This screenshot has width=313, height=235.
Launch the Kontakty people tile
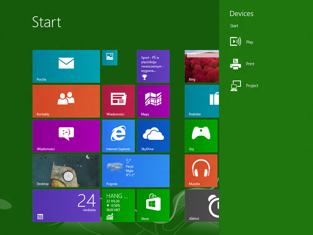(66, 101)
